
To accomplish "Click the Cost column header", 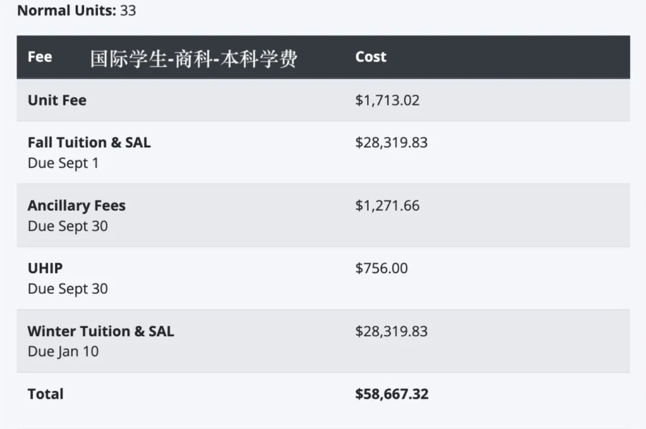I will point(371,57).
